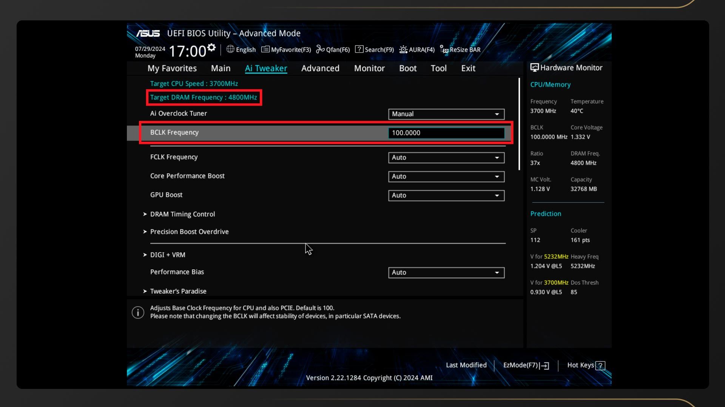Switch to the Monitor tab
725x407 pixels.
point(369,68)
